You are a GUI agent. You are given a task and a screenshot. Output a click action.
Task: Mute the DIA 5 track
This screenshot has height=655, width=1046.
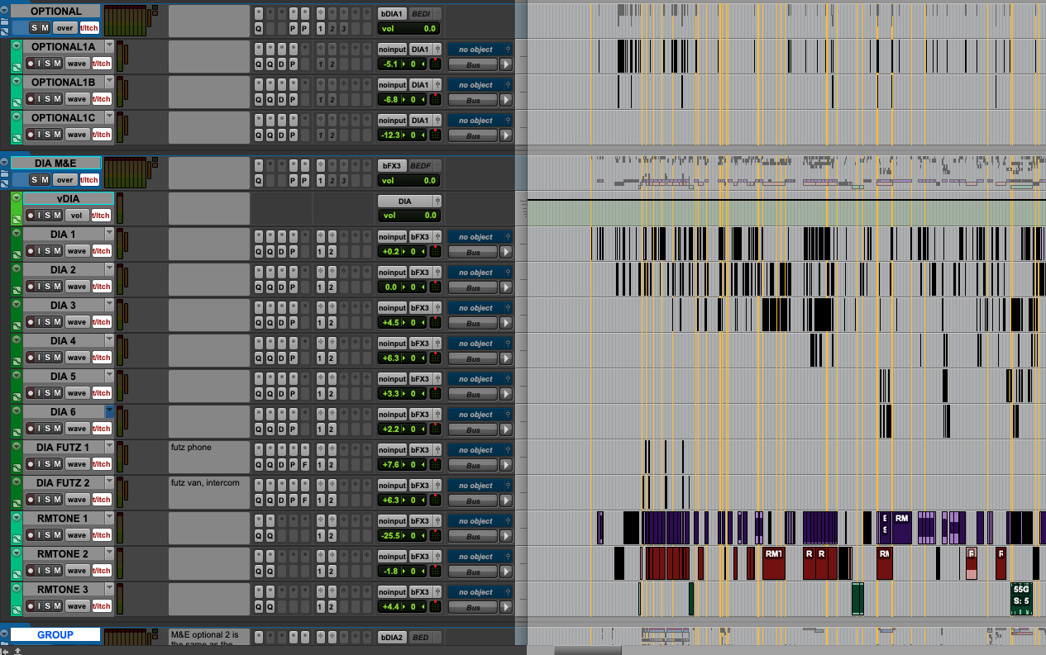point(58,393)
